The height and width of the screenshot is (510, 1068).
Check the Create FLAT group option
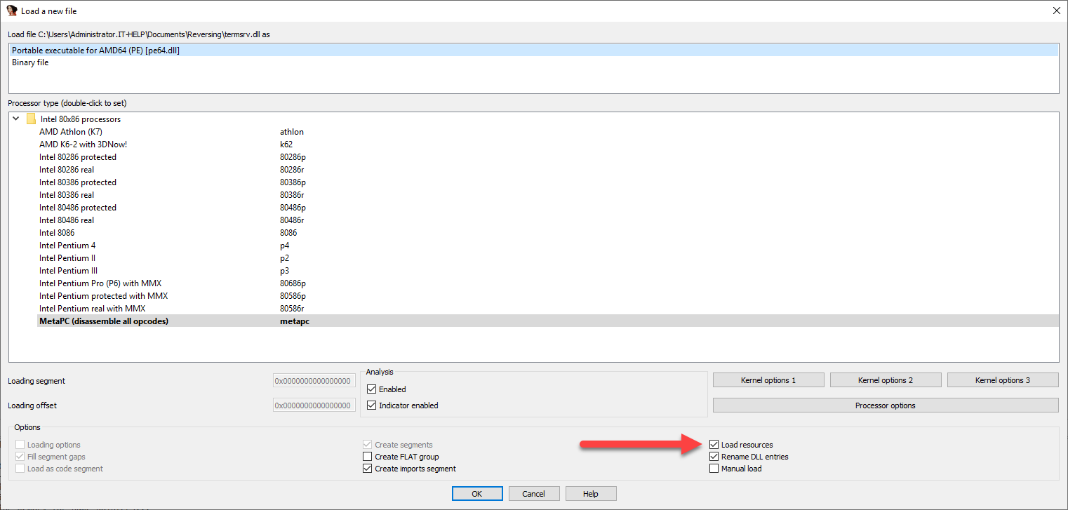pyautogui.click(x=368, y=457)
